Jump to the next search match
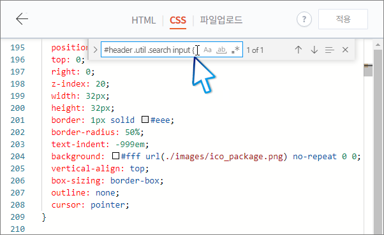This screenshot has height=235, width=384. [314, 50]
